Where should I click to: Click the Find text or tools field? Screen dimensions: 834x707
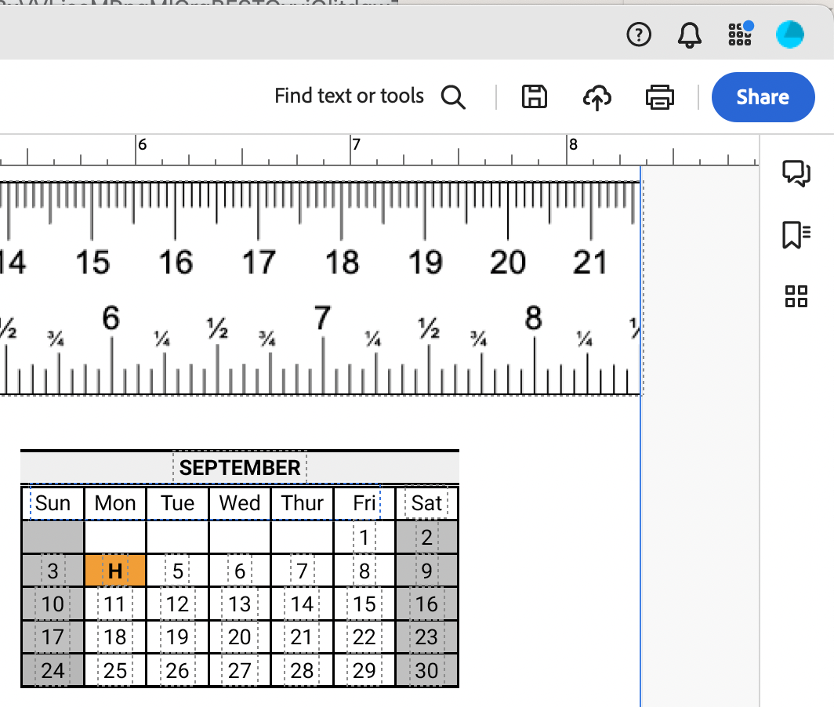click(x=349, y=96)
